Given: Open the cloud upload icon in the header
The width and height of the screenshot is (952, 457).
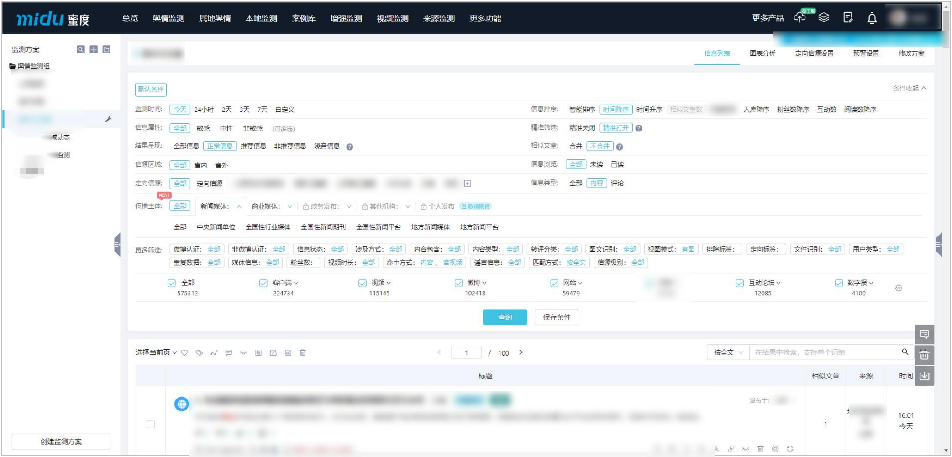Looking at the screenshot, I should pyautogui.click(x=799, y=18).
